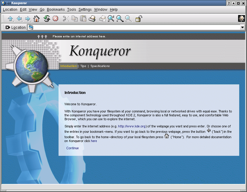The width and height of the screenshot is (247, 192).
Task: Follow the http://www.kde.org link
Action: point(132,126)
